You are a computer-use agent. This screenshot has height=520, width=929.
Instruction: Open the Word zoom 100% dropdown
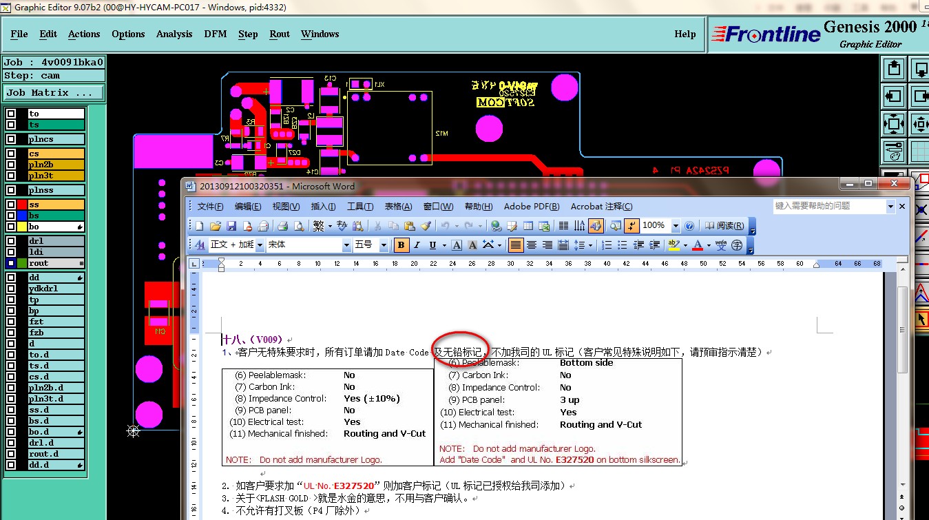[x=676, y=226]
